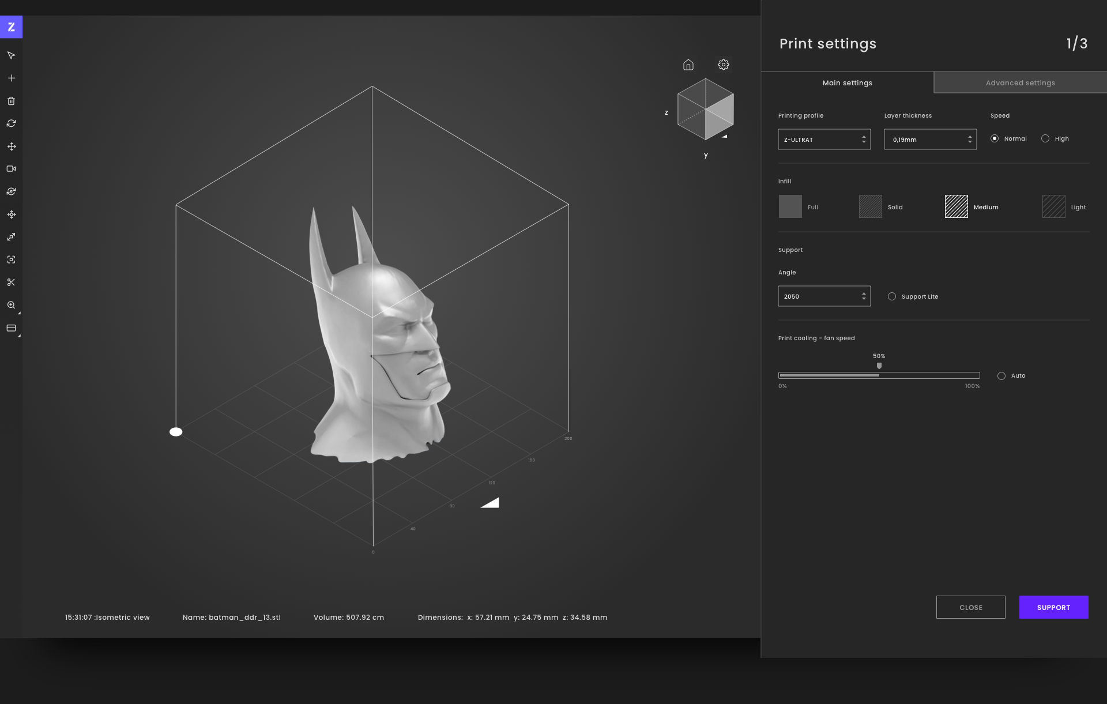Select the arrow pointer tool

pyautogui.click(x=11, y=55)
